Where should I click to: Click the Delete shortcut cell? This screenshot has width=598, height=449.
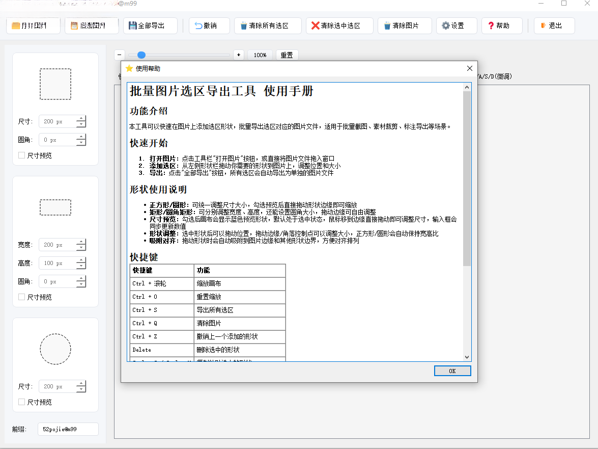pos(162,350)
